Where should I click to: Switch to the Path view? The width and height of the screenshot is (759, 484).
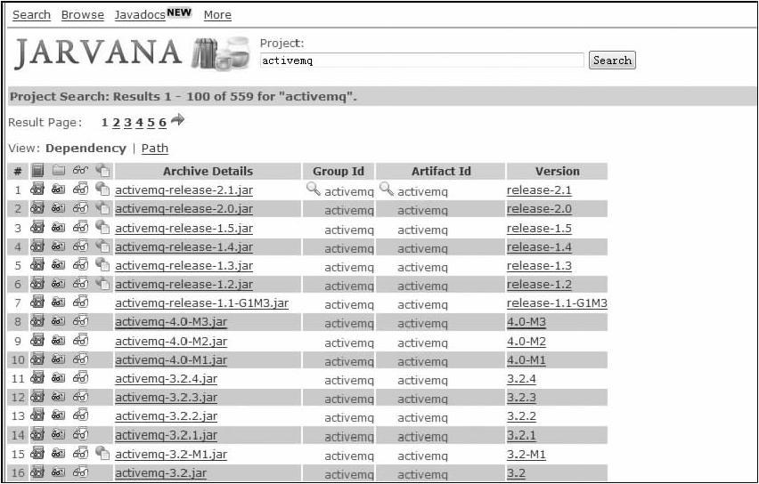[x=154, y=149]
